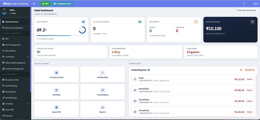Select New Booking in the sidebar
Screen dimensions: 260x120
pyautogui.click(x=15, y=92)
